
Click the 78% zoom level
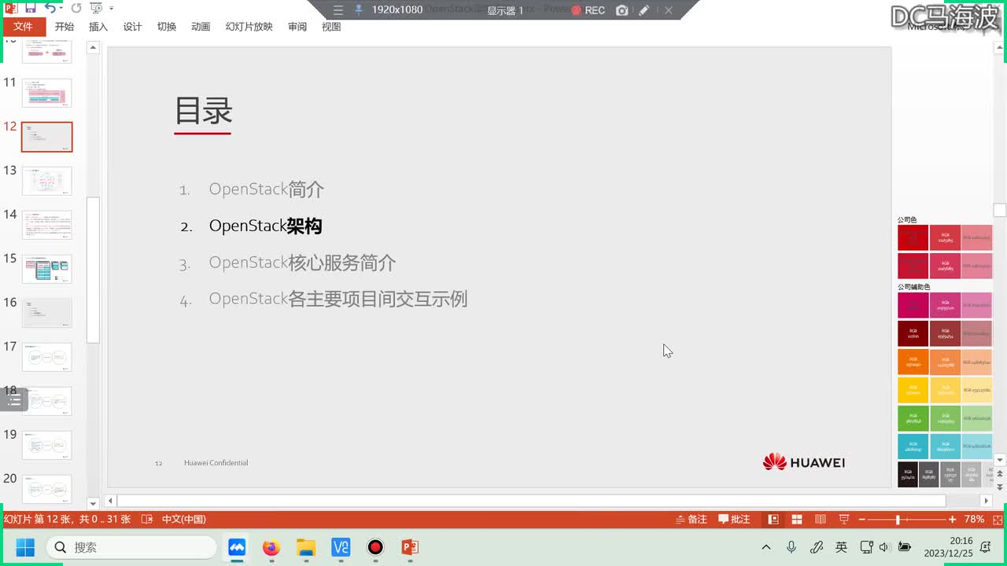pos(974,519)
